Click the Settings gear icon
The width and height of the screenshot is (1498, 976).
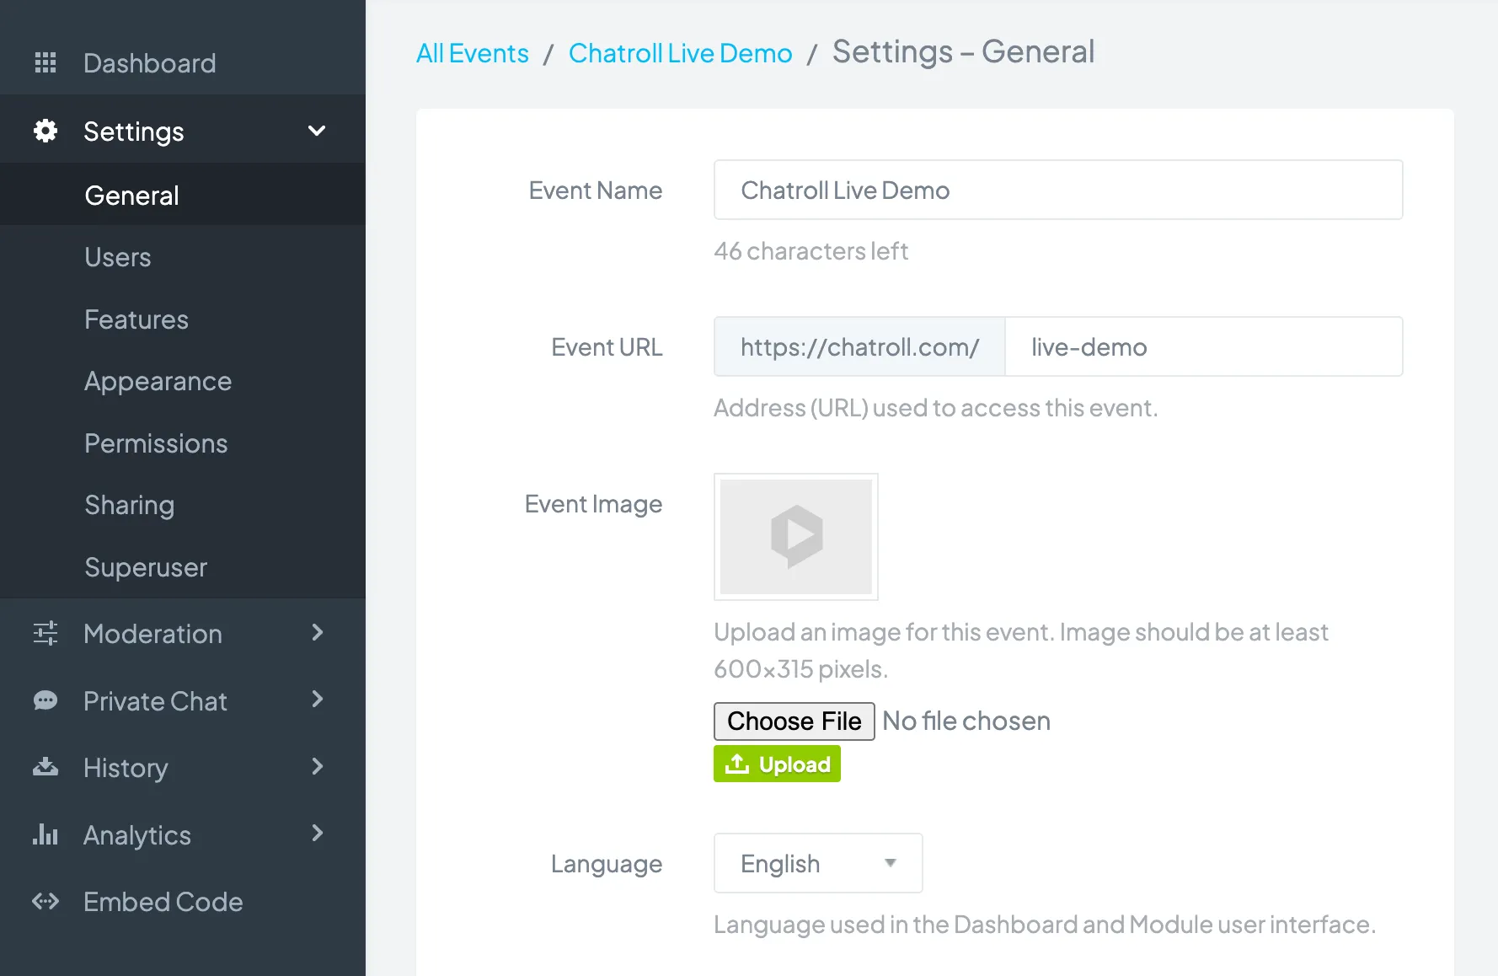pyautogui.click(x=45, y=131)
